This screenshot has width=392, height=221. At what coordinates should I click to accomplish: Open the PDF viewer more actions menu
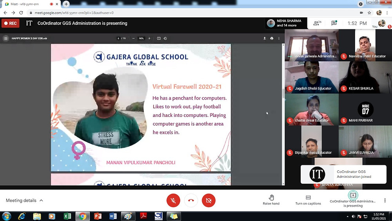(279, 38)
